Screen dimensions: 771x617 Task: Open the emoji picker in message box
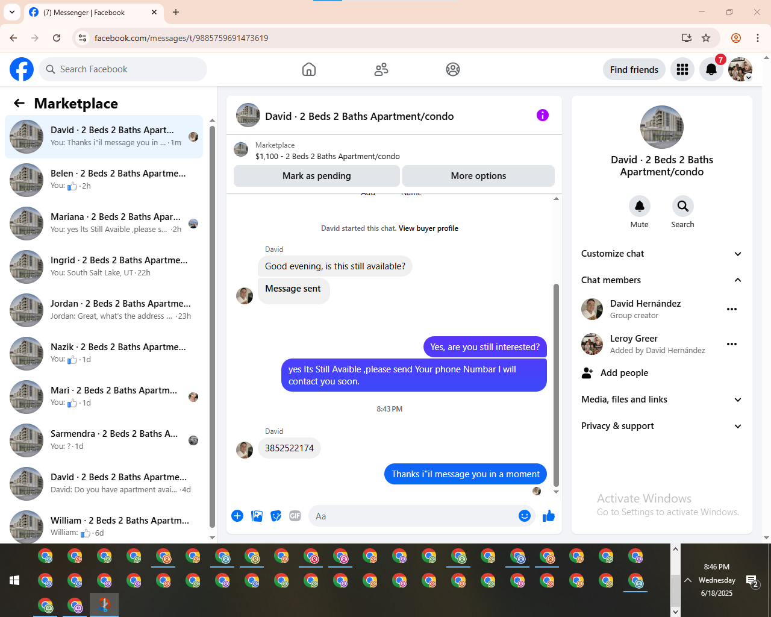coord(525,516)
